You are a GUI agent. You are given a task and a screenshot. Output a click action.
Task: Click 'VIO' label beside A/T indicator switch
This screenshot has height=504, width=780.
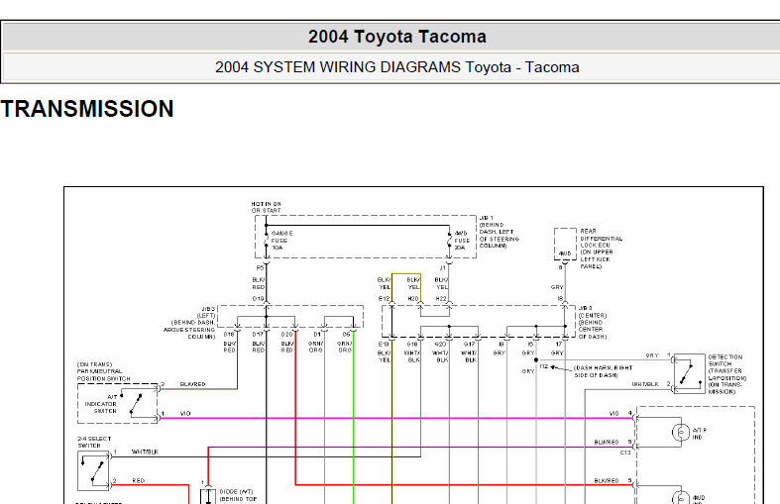coord(185,414)
